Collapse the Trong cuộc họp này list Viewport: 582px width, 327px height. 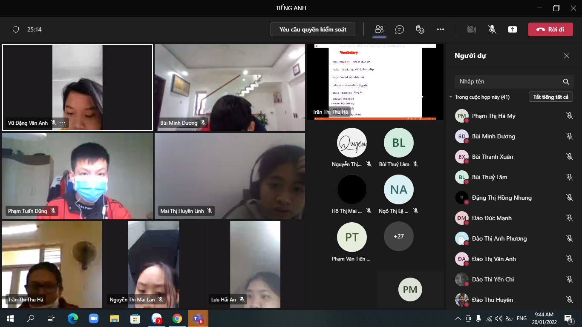[451, 97]
